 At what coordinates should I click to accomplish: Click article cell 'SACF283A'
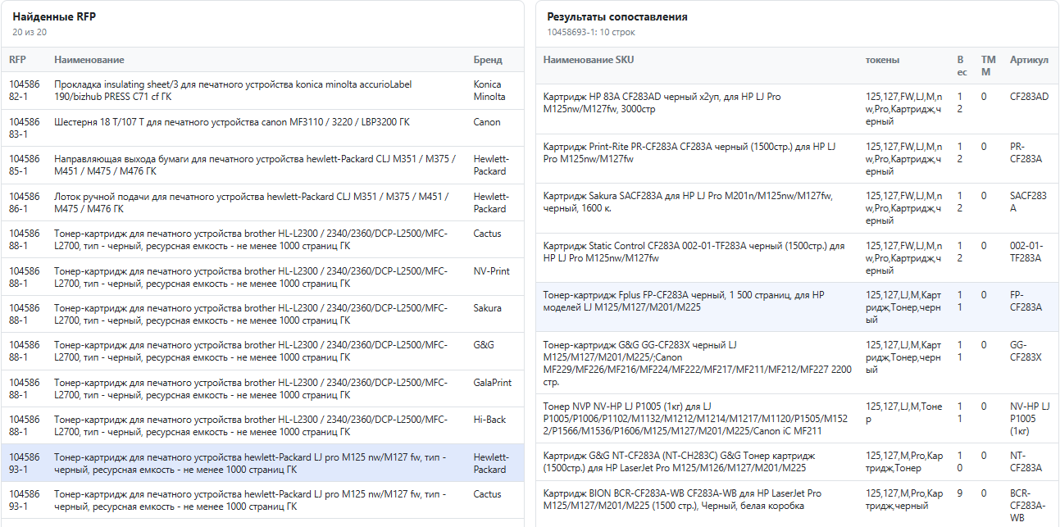1028,202
